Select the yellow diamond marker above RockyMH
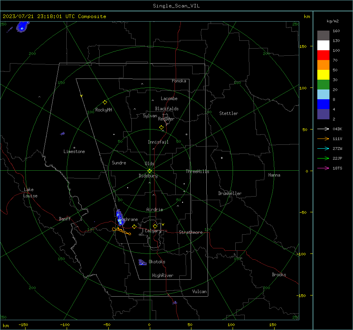Viewport: 353px width, 330px height. pyautogui.click(x=105, y=102)
